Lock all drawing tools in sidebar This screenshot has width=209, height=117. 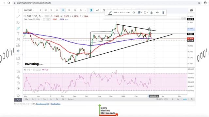[18, 83]
